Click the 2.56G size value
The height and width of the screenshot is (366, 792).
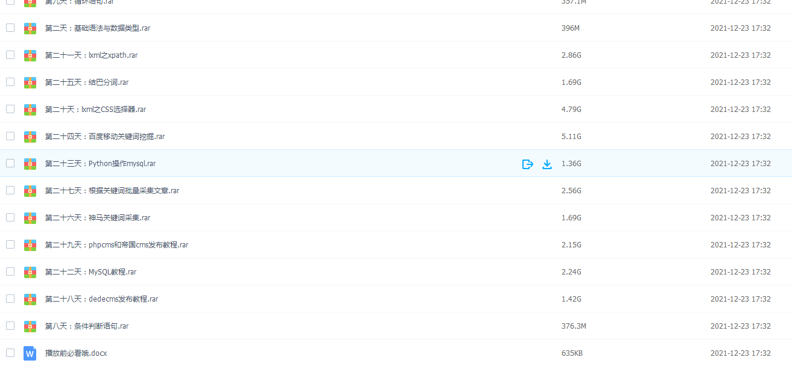click(571, 191)
